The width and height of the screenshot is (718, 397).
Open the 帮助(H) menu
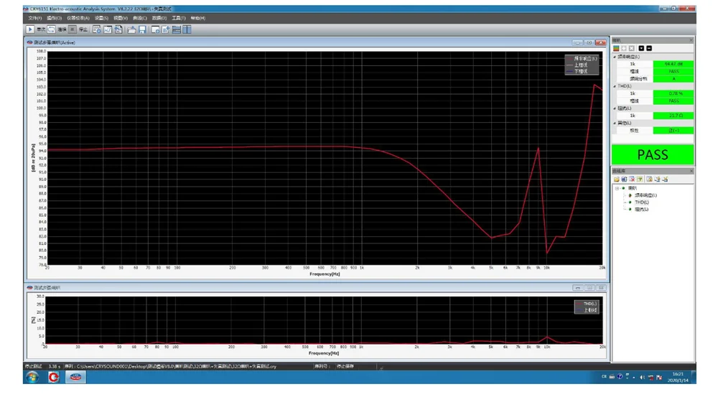198,18
